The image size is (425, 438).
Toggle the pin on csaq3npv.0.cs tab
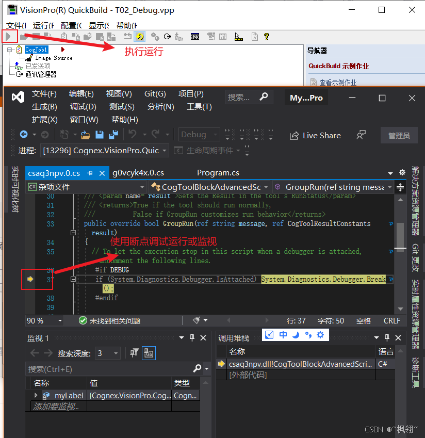pyautogui.click(x=90, y=173)
